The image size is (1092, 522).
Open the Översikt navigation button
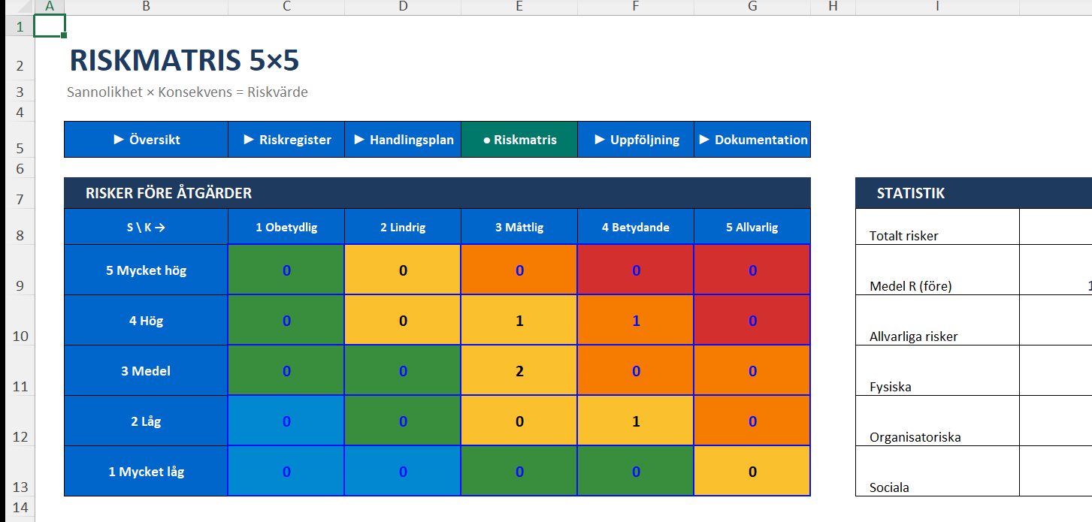146,140
